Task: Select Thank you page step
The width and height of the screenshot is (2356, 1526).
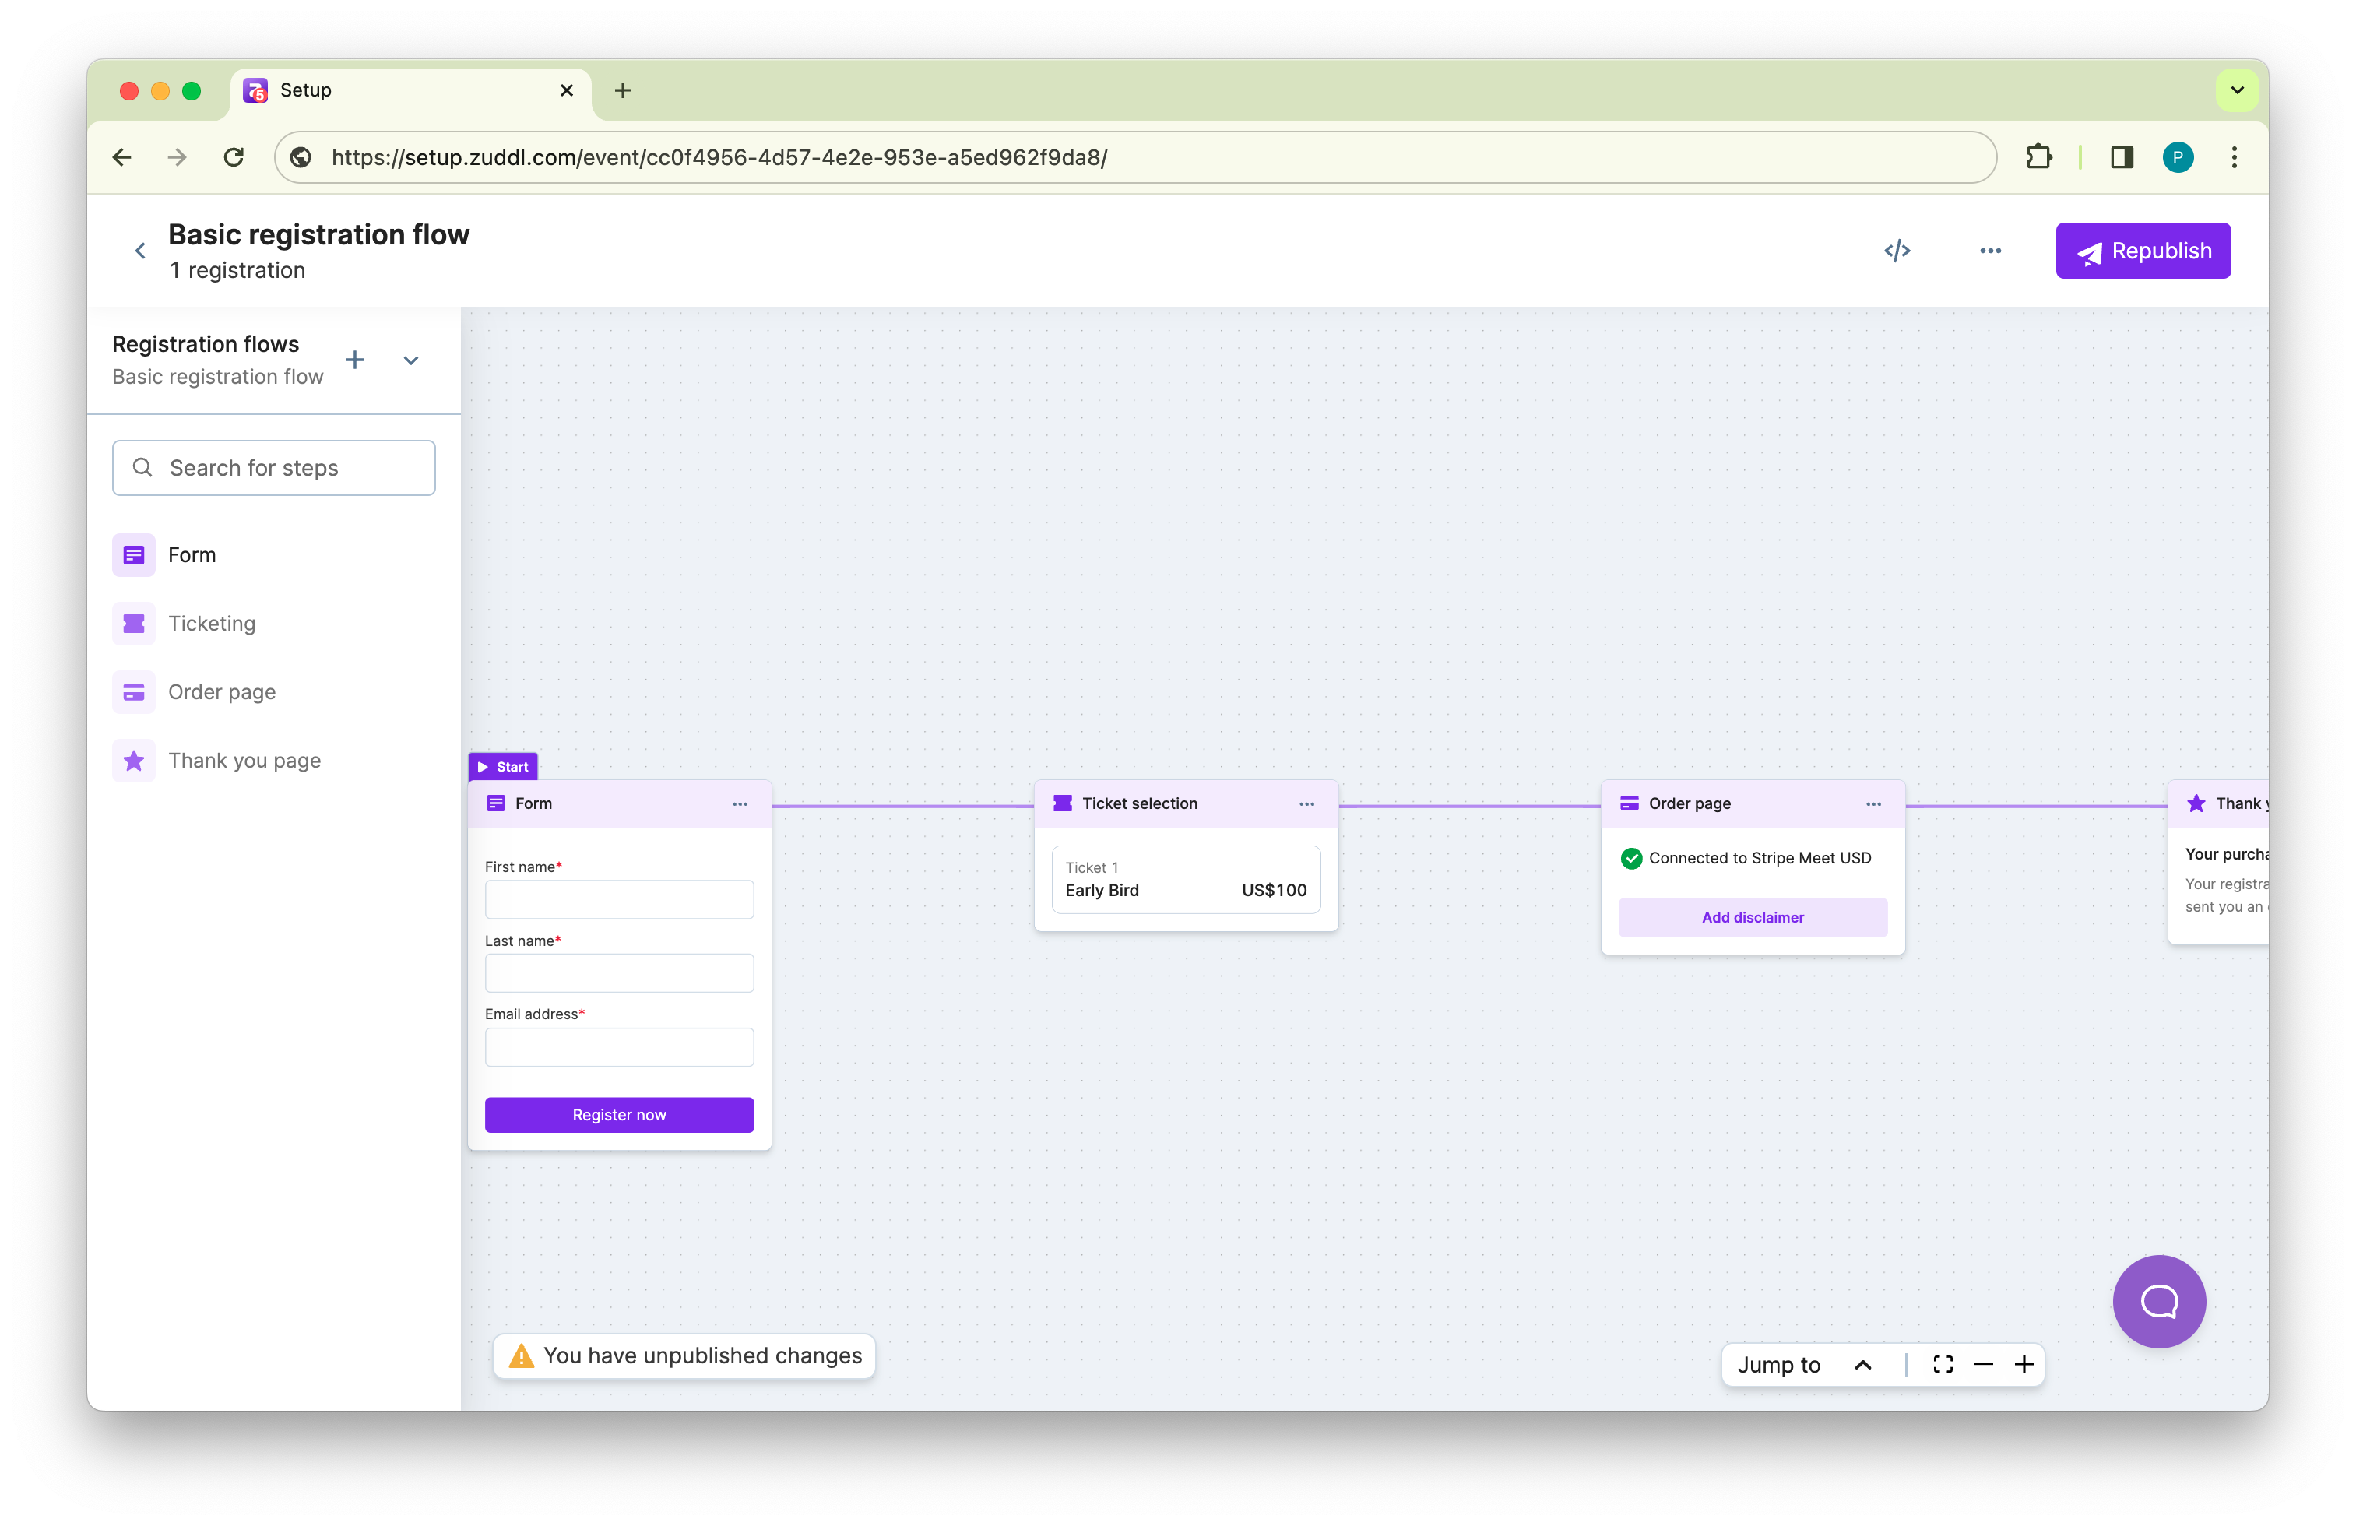Action: [244, 761]
